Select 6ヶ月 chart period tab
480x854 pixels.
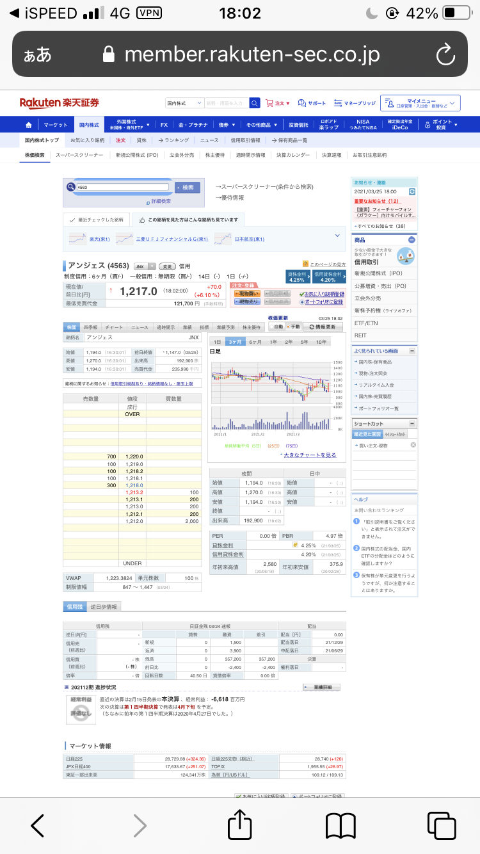pyautogui.click(x=255, y=342)
